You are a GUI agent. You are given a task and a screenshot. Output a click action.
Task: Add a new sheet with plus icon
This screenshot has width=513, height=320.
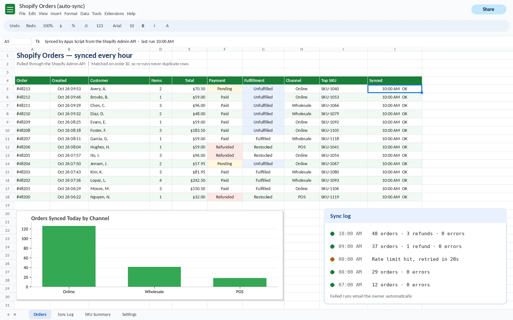8,315
